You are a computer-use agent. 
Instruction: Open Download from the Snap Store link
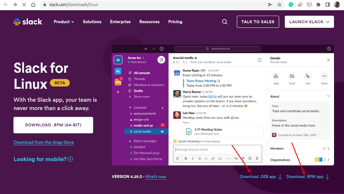(44, 142)
